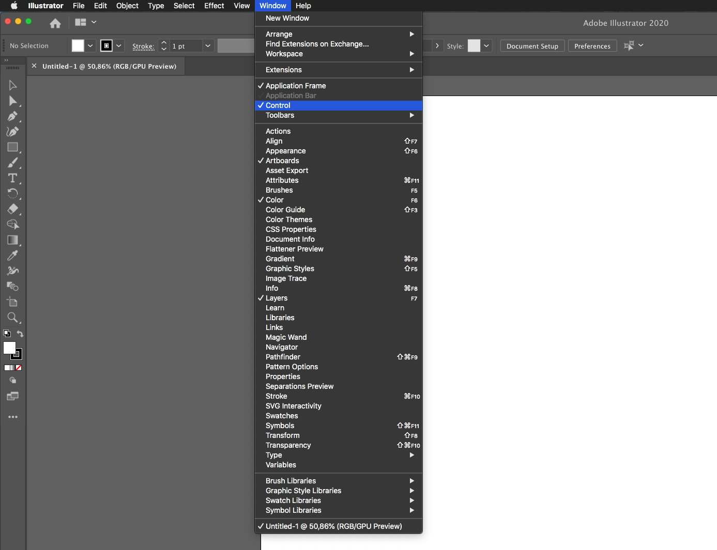Select the Type tool
Screen dimensions: 717x550
coord(13,178)
